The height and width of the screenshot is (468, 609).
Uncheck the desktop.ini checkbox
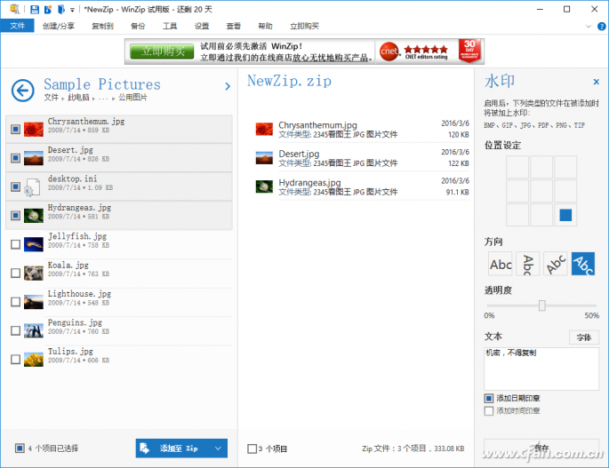pyautogui.click(x=15, y=186)
